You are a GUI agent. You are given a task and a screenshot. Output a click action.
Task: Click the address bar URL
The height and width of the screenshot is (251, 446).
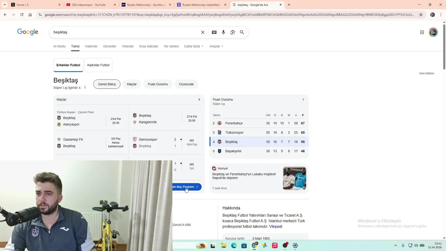pos(229,15)
